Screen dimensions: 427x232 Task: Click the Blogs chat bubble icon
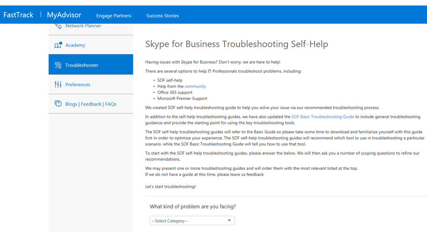[x=58, y=104]
